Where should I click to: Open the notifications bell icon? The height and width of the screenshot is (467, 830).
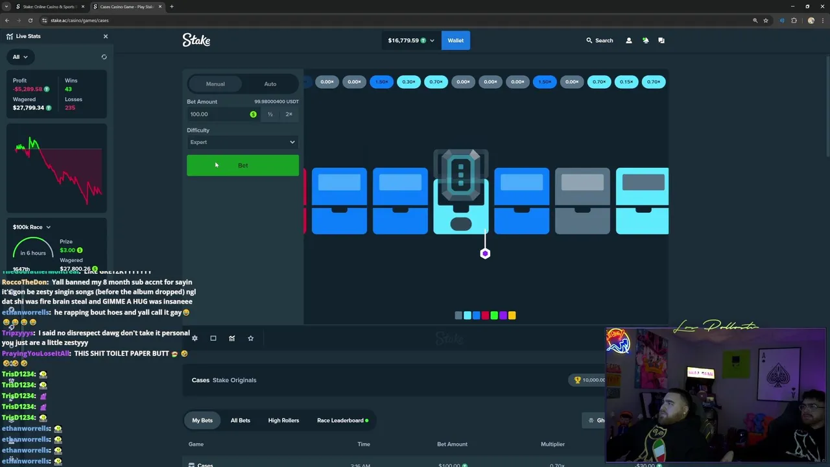(645, 40)
